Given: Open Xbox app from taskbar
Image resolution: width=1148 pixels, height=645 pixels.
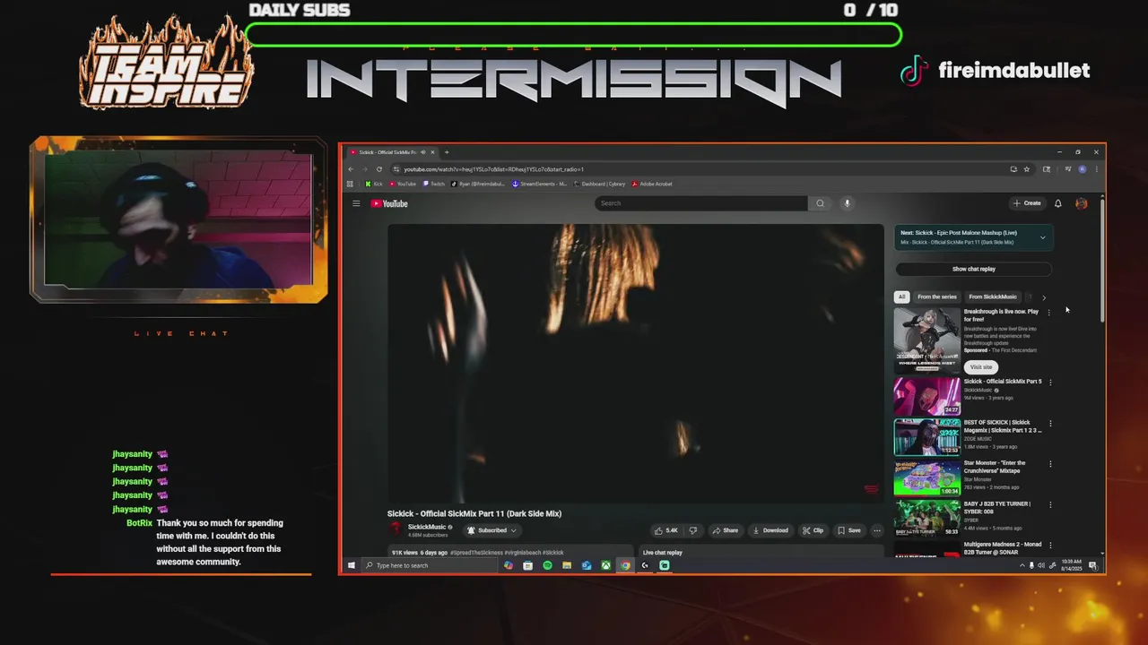Looking at the screenshot, I should [x=606, y=565].
